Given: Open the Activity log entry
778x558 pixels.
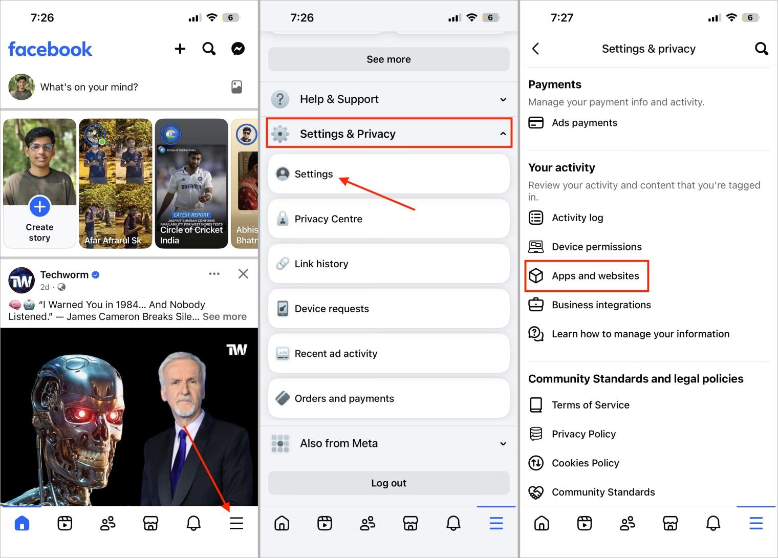Looking at the screenshot, I should point(577,218).
